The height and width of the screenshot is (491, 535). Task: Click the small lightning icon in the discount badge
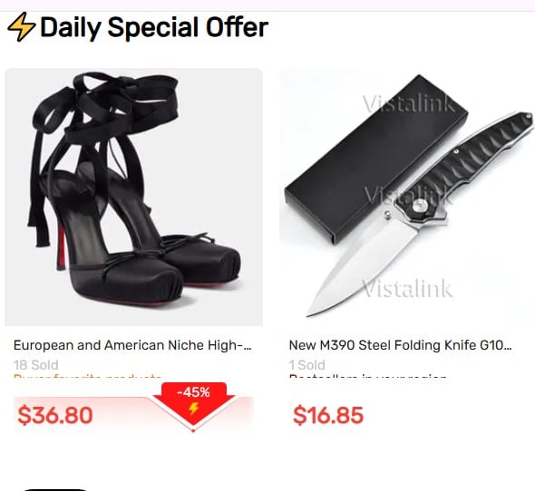(x=193, y=409)
